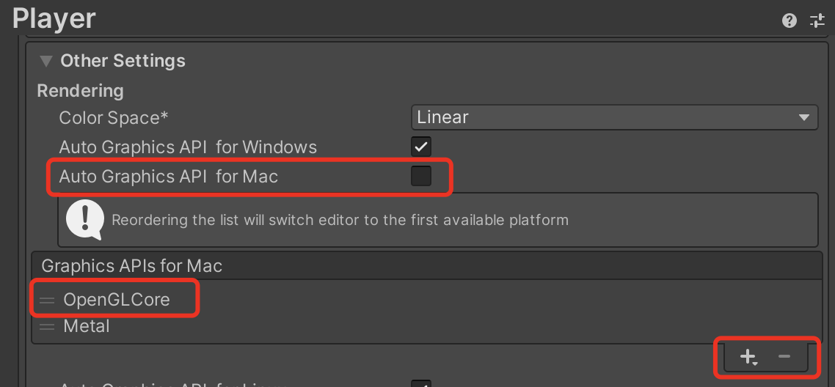Open the presets sliders icon

817,21
